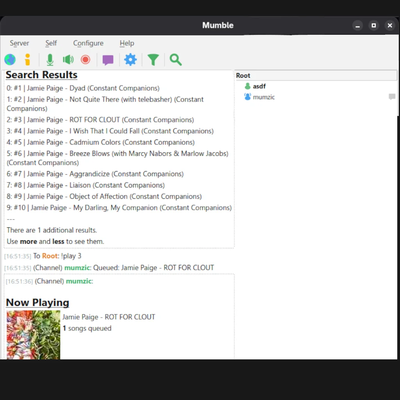
Task: Toggle audio recording with the red circle
Action: point(86,59)
